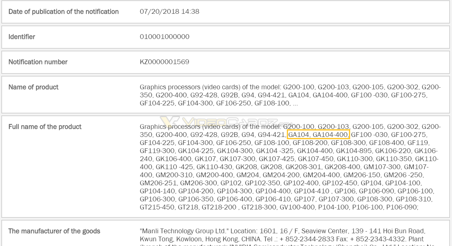
Task: Click the Full name of the product label
Action: pos(45,127)
